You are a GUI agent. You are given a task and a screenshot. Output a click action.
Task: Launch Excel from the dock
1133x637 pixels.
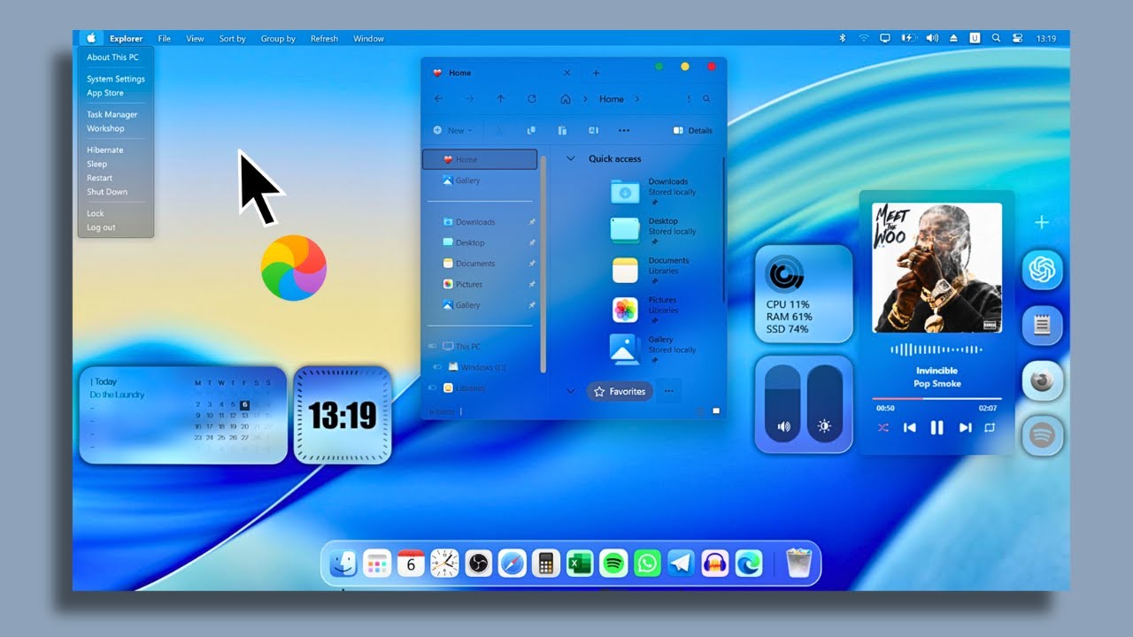pyautogui.click(x=580, y=564)
